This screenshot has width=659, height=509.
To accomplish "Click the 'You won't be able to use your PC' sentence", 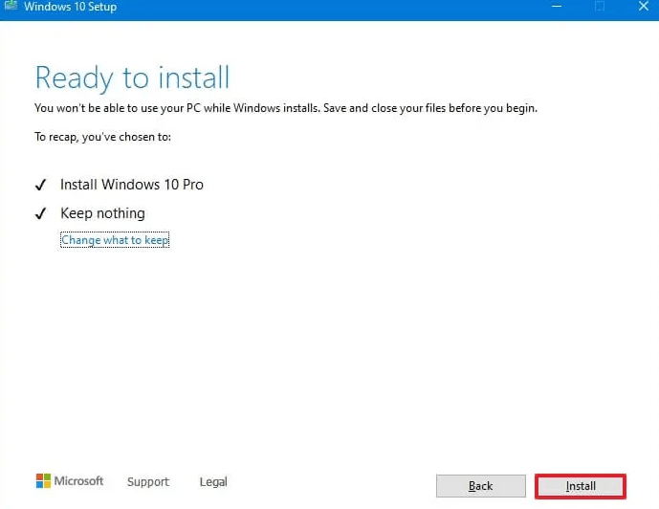I will tap(286, 108).
